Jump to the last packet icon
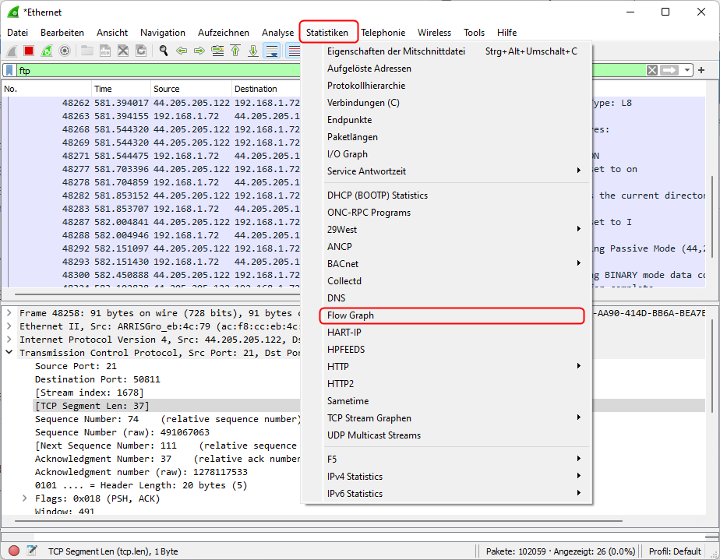This screenshot has height=560, width=720. click(252, 51)
